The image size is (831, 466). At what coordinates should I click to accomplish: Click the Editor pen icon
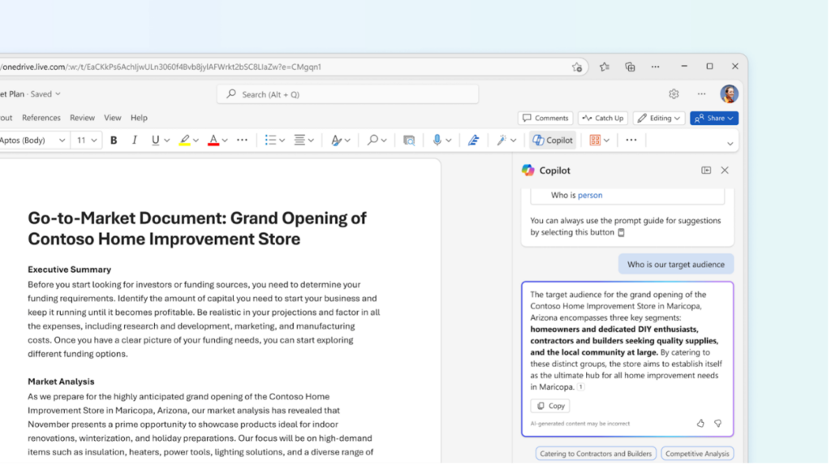474,140
